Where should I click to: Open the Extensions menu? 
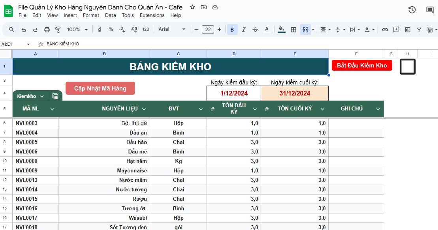[152, 15]
